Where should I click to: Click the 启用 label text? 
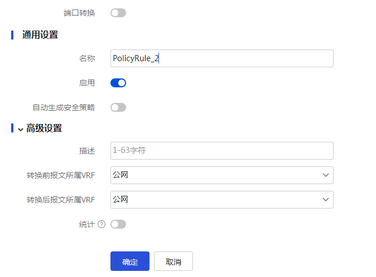(87, 83)
